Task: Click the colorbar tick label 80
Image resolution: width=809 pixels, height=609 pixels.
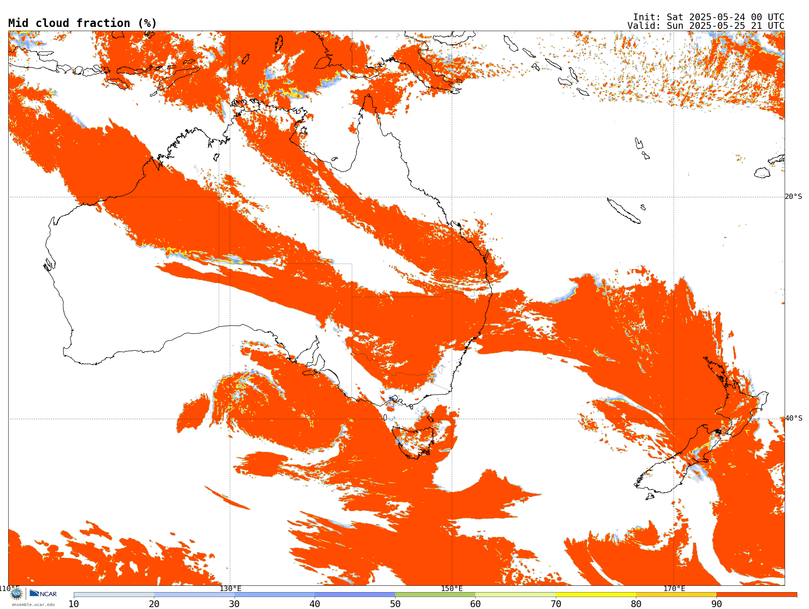Action: tap(636, 604)
